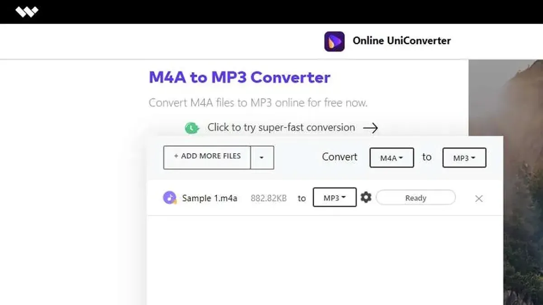
Task: Open the M4A source format dropdown
Action: [x=391, y=158]
